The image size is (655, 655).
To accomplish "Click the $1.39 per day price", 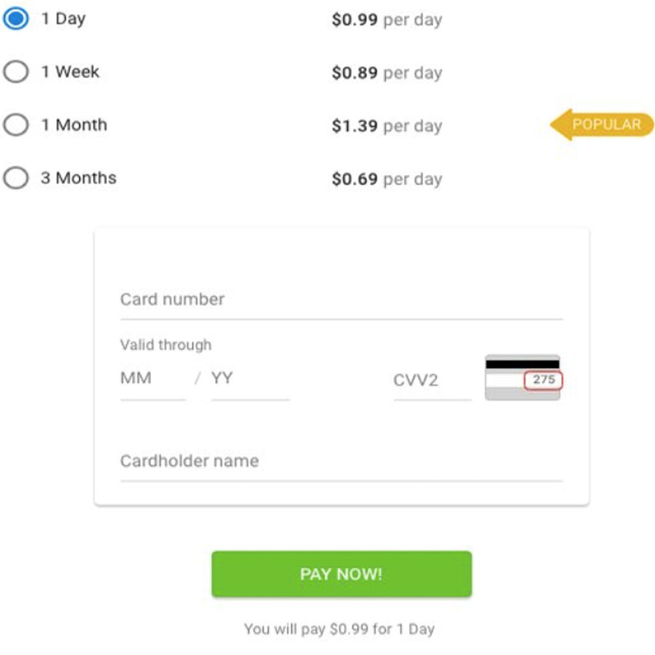I will coord(386,126).
